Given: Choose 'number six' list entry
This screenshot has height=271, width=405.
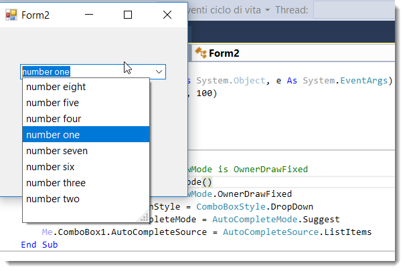Looking at the screenshot, I should [50, 167].
